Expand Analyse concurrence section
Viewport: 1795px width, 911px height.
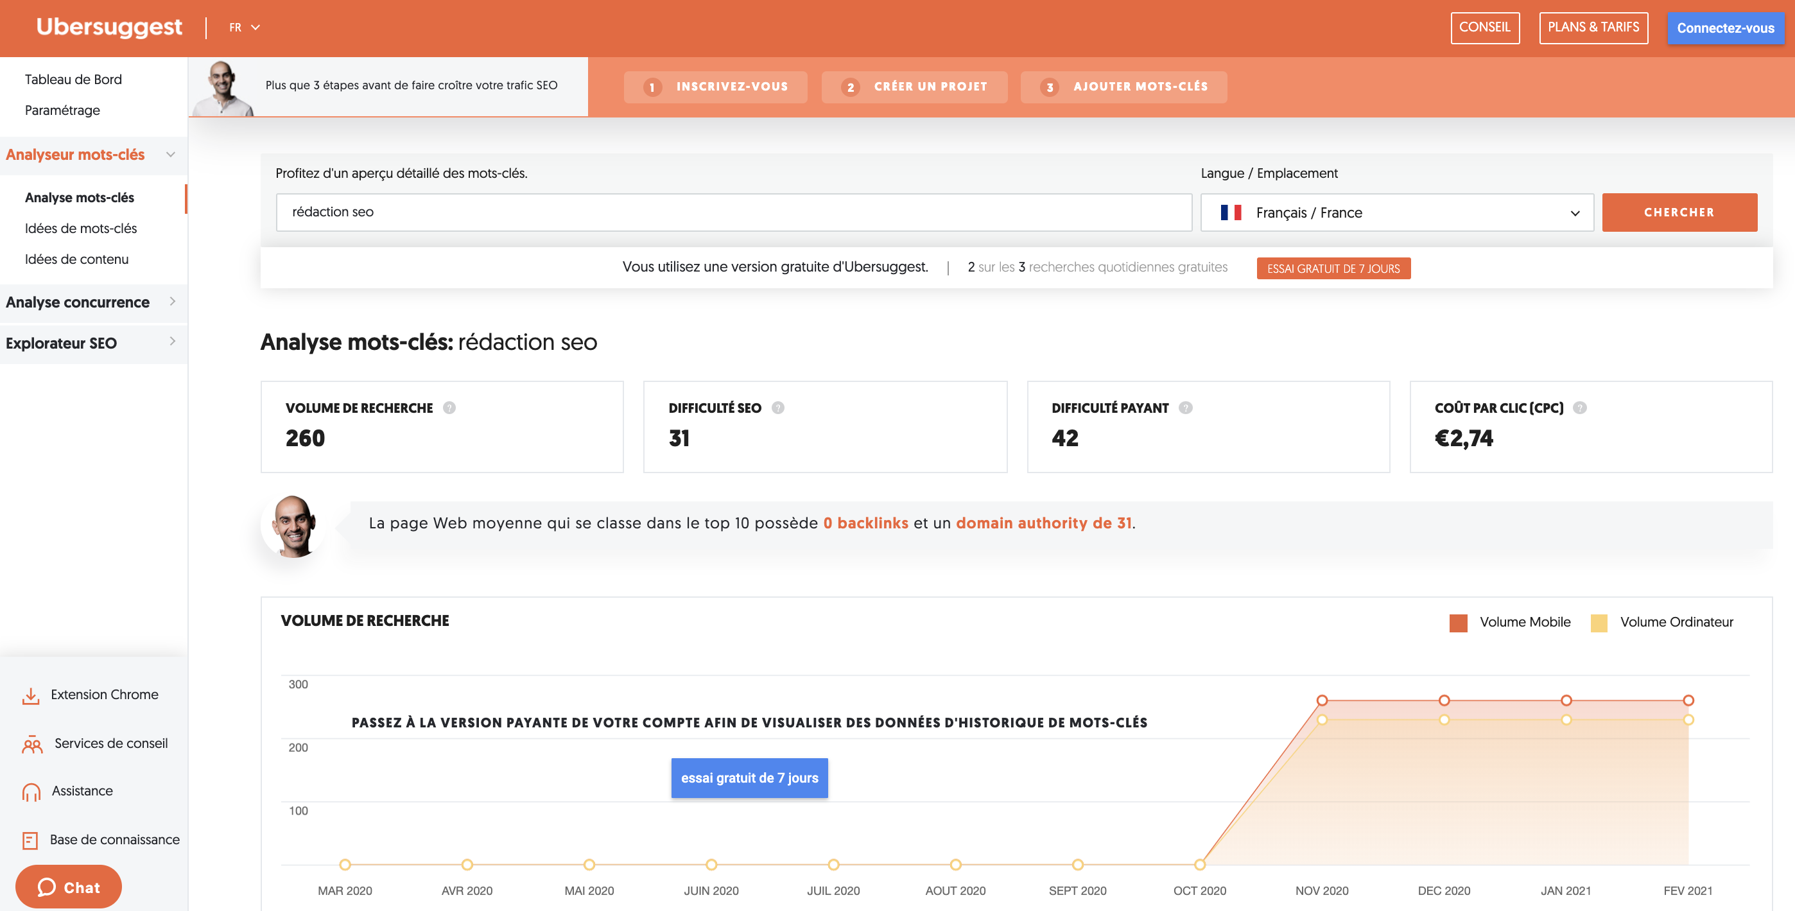pyautogui.click(x=93, y=302)
